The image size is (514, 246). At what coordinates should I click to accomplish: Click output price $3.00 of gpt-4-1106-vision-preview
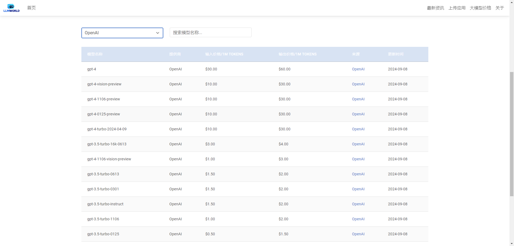[284, 159]
